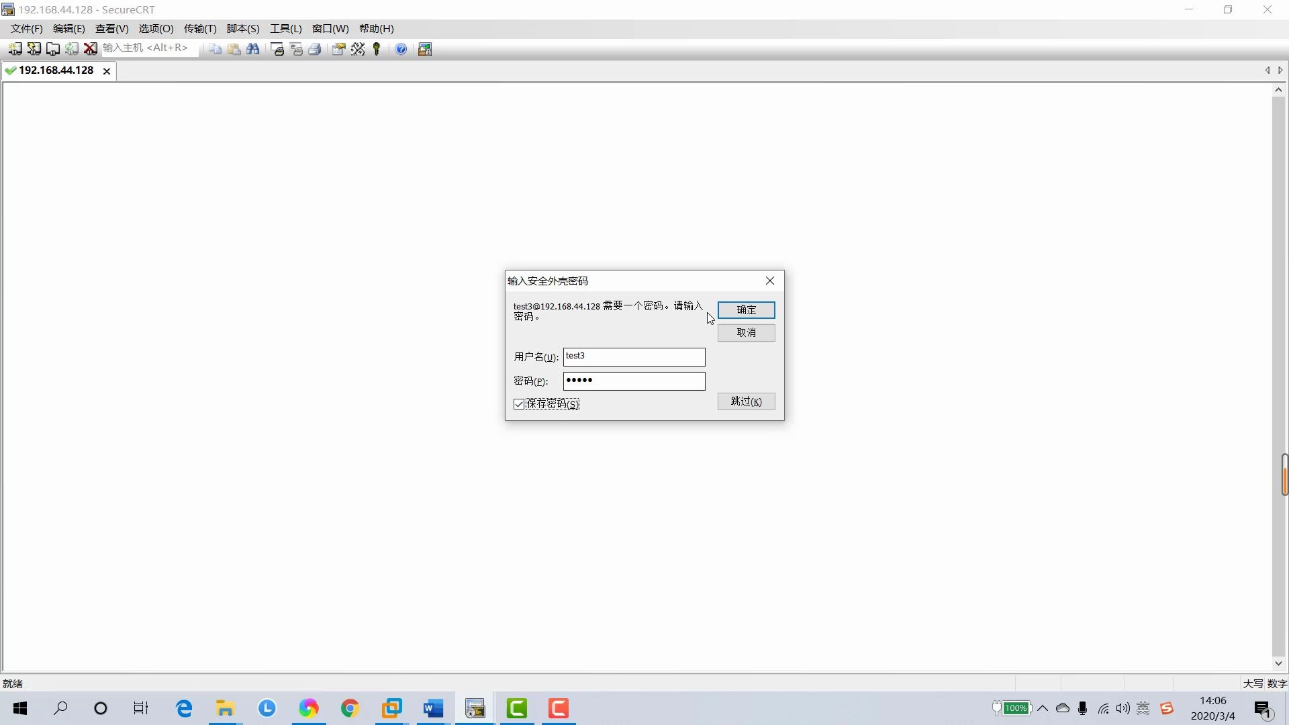The image size is (1289, 725).
Task: Click SecureCRT icon in the taskbar
Action: (x=475, y=708)
